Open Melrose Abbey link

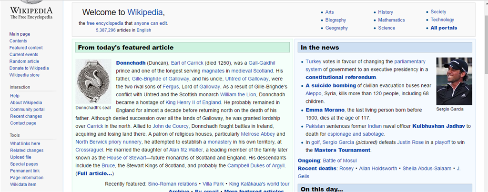pos(258,134)
